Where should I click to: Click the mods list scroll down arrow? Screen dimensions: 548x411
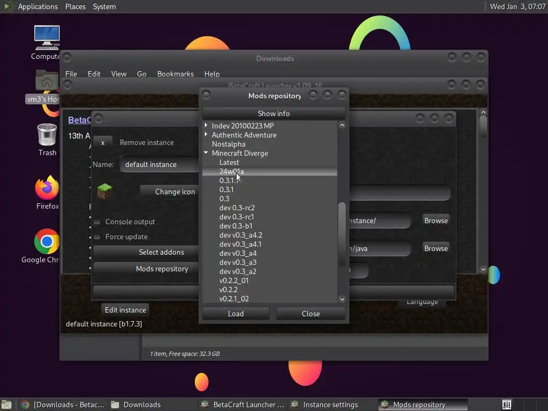click(342, 299)
